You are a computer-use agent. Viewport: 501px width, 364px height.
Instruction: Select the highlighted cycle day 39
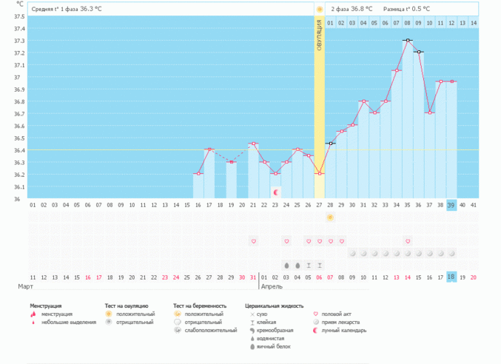click(x=451, y=205)
